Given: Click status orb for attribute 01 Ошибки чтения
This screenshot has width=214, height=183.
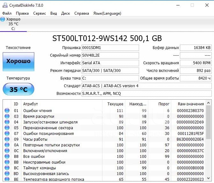Looking at the screenshot, I should tap(7, 110).
